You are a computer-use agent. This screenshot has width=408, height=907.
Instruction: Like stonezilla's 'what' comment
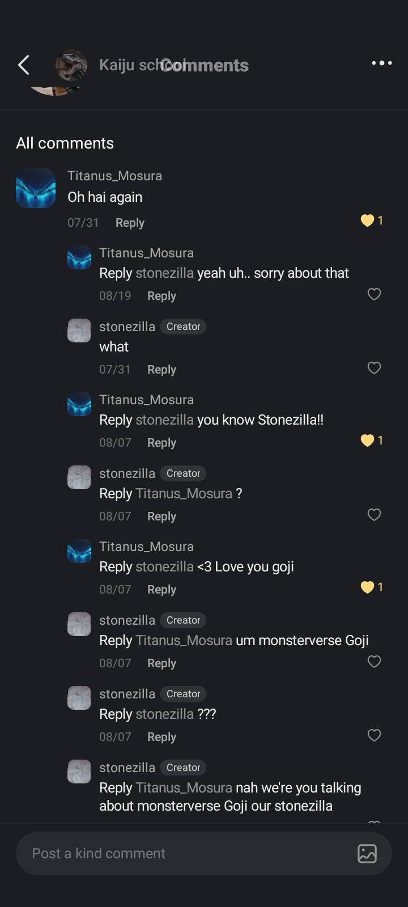374,368
